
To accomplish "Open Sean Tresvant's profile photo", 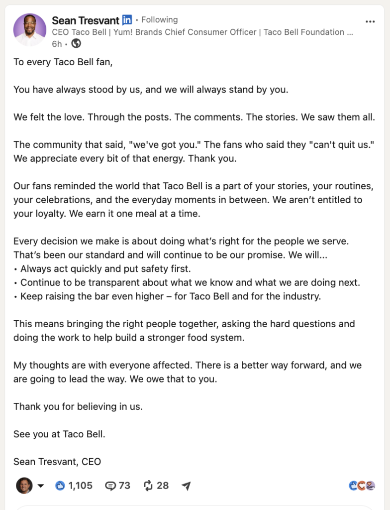I will [x=29, y=29].
